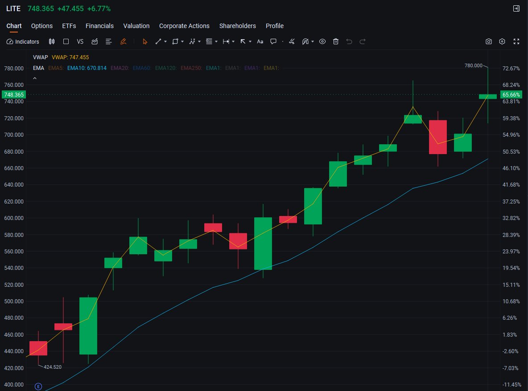Viewport: 528px width, 391px height.
Task: Click the horizontal lines list icon
Action: [108, 42]
